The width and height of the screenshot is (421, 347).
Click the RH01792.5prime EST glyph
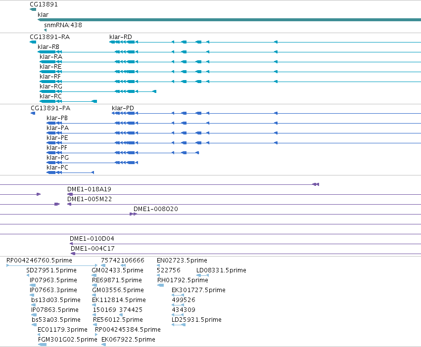tap(161, 285)
